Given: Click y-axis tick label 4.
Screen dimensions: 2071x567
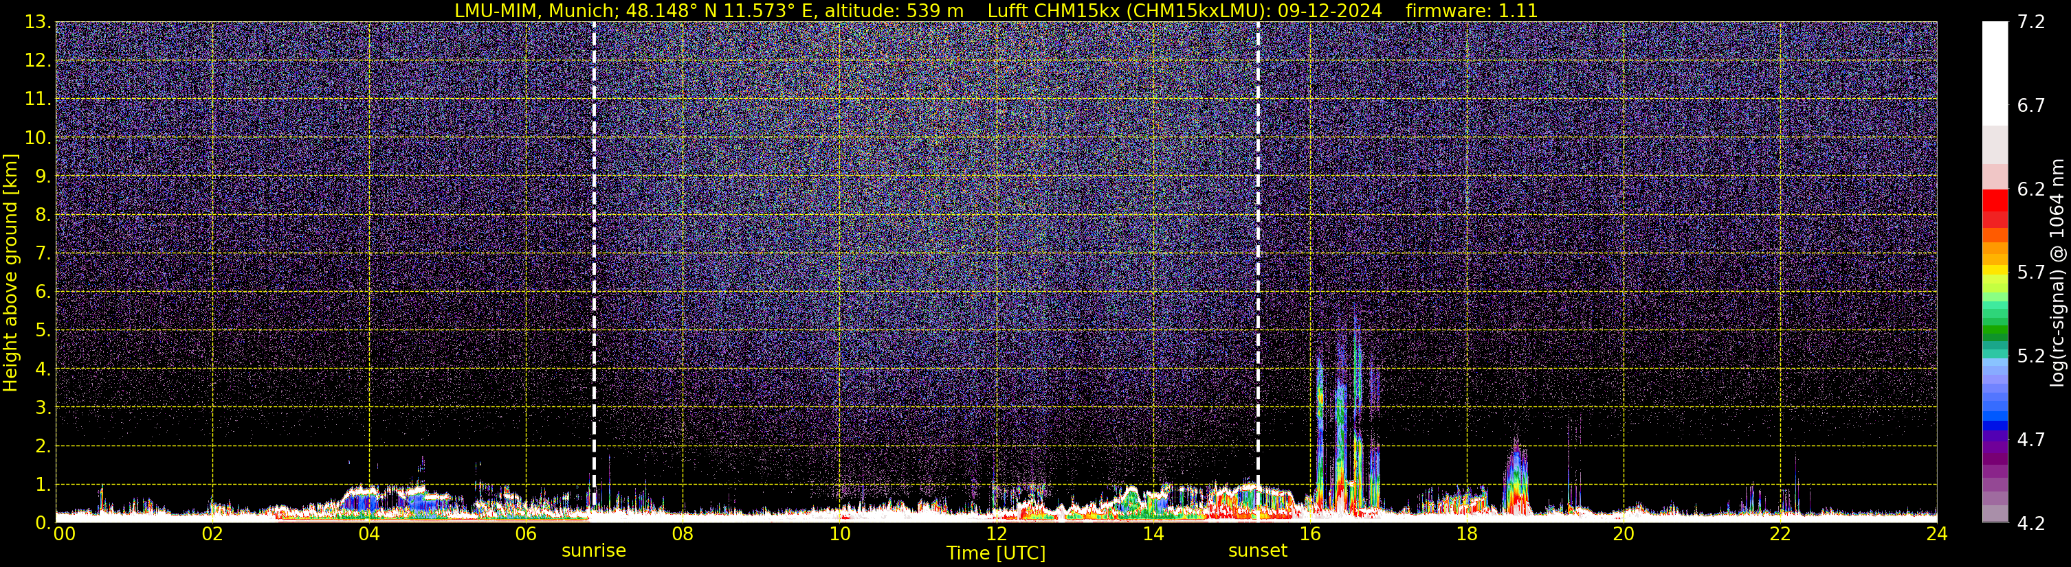Looking at the screenshot, I should 43,369.
